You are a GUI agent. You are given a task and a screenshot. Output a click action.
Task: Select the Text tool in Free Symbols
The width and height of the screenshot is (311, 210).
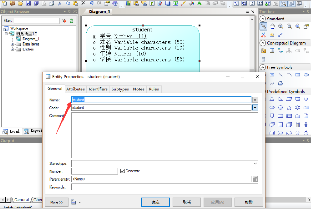tap(272, 75)
